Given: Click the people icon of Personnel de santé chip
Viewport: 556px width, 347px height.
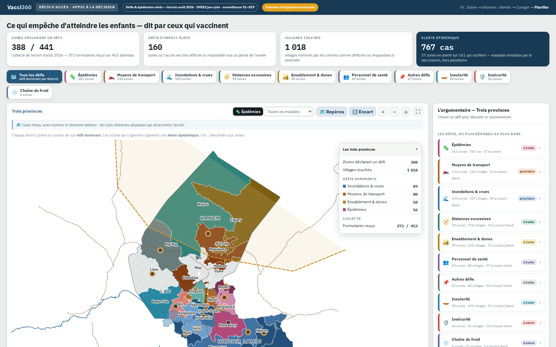Looking at the screenshot, I should 346,77.
